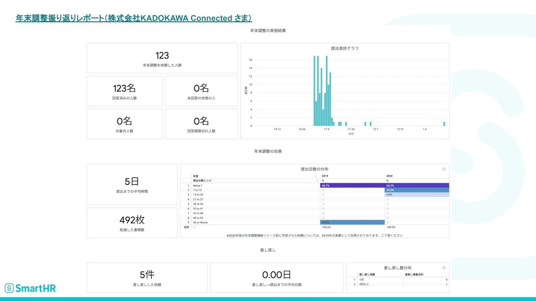
Task: Click the 492枚 削減した書類数 card
Action: point(131,222)
